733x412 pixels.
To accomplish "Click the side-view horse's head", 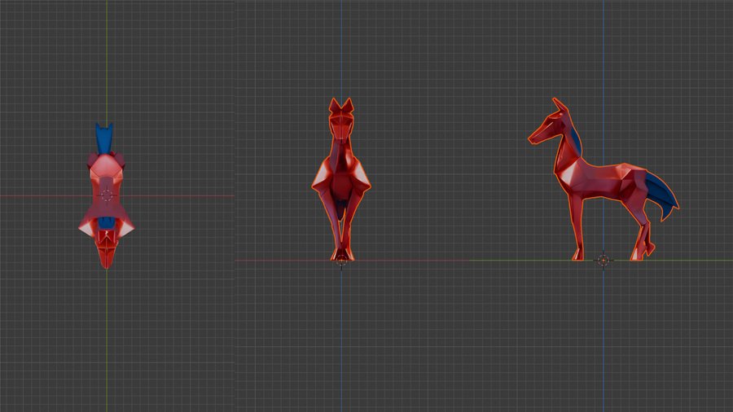I will 549,122.
